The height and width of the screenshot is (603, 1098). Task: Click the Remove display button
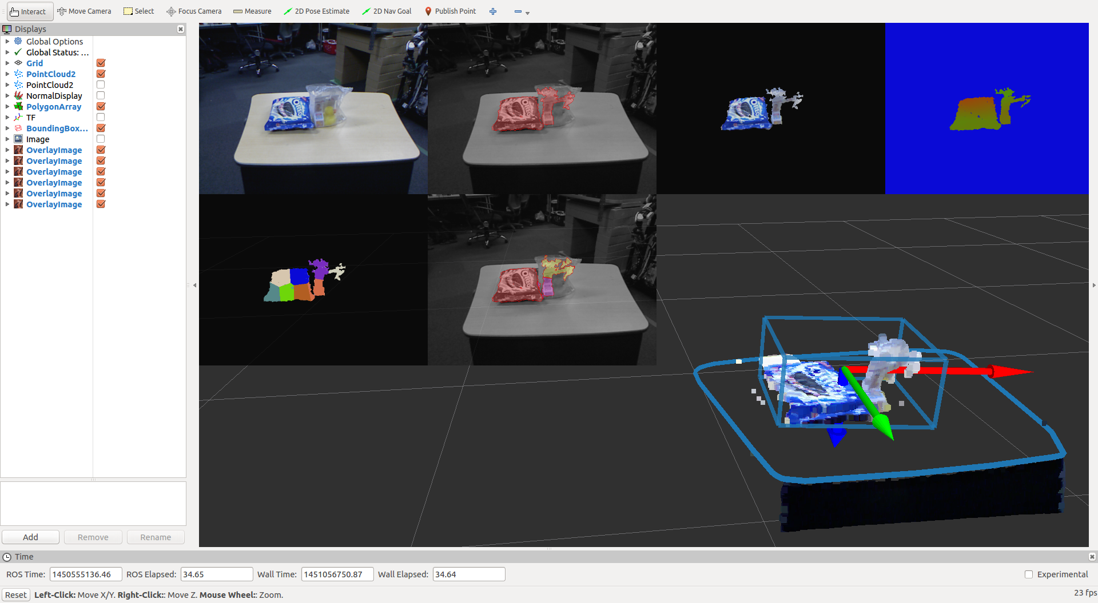(x=93, y=537)
